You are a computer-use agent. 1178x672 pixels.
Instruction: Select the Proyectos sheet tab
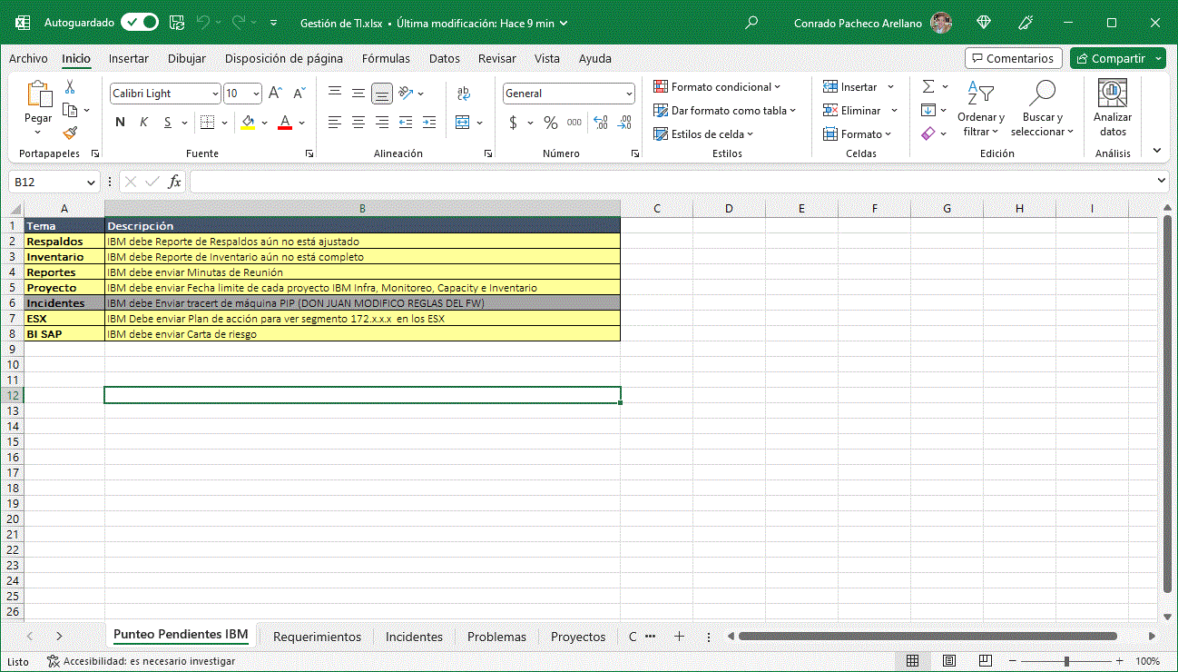point(578,637)
